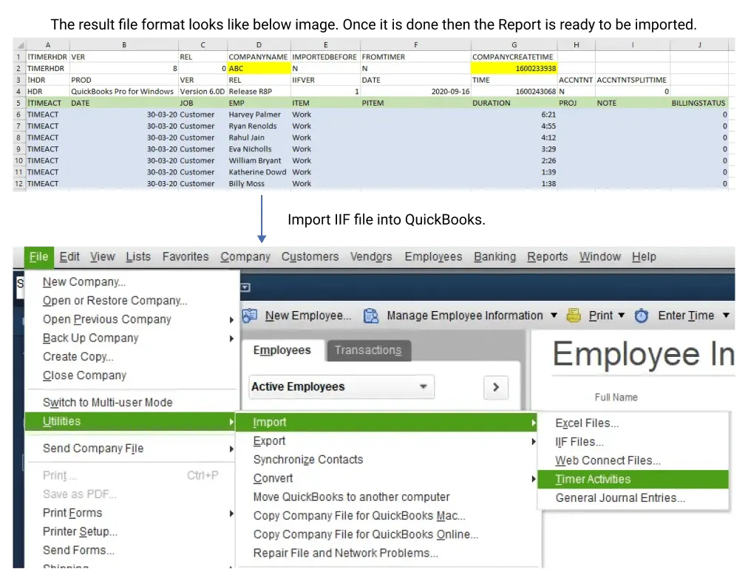Select Move QuickBooks to another computer

click(387, 497)
